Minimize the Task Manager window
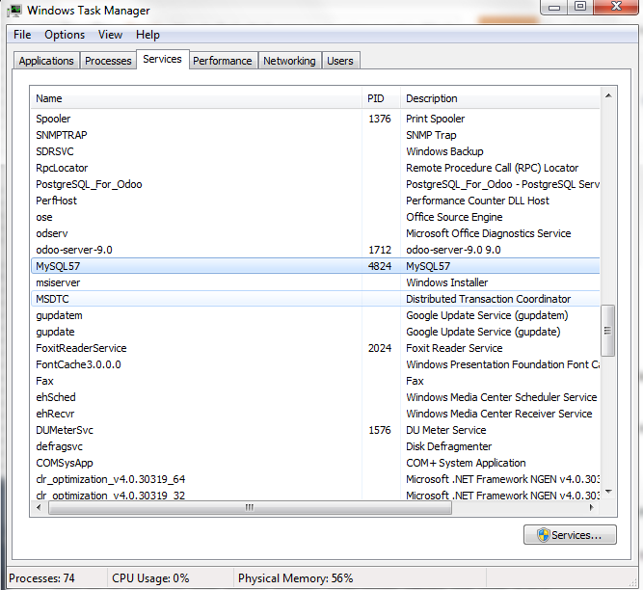 tap(554, 7)
